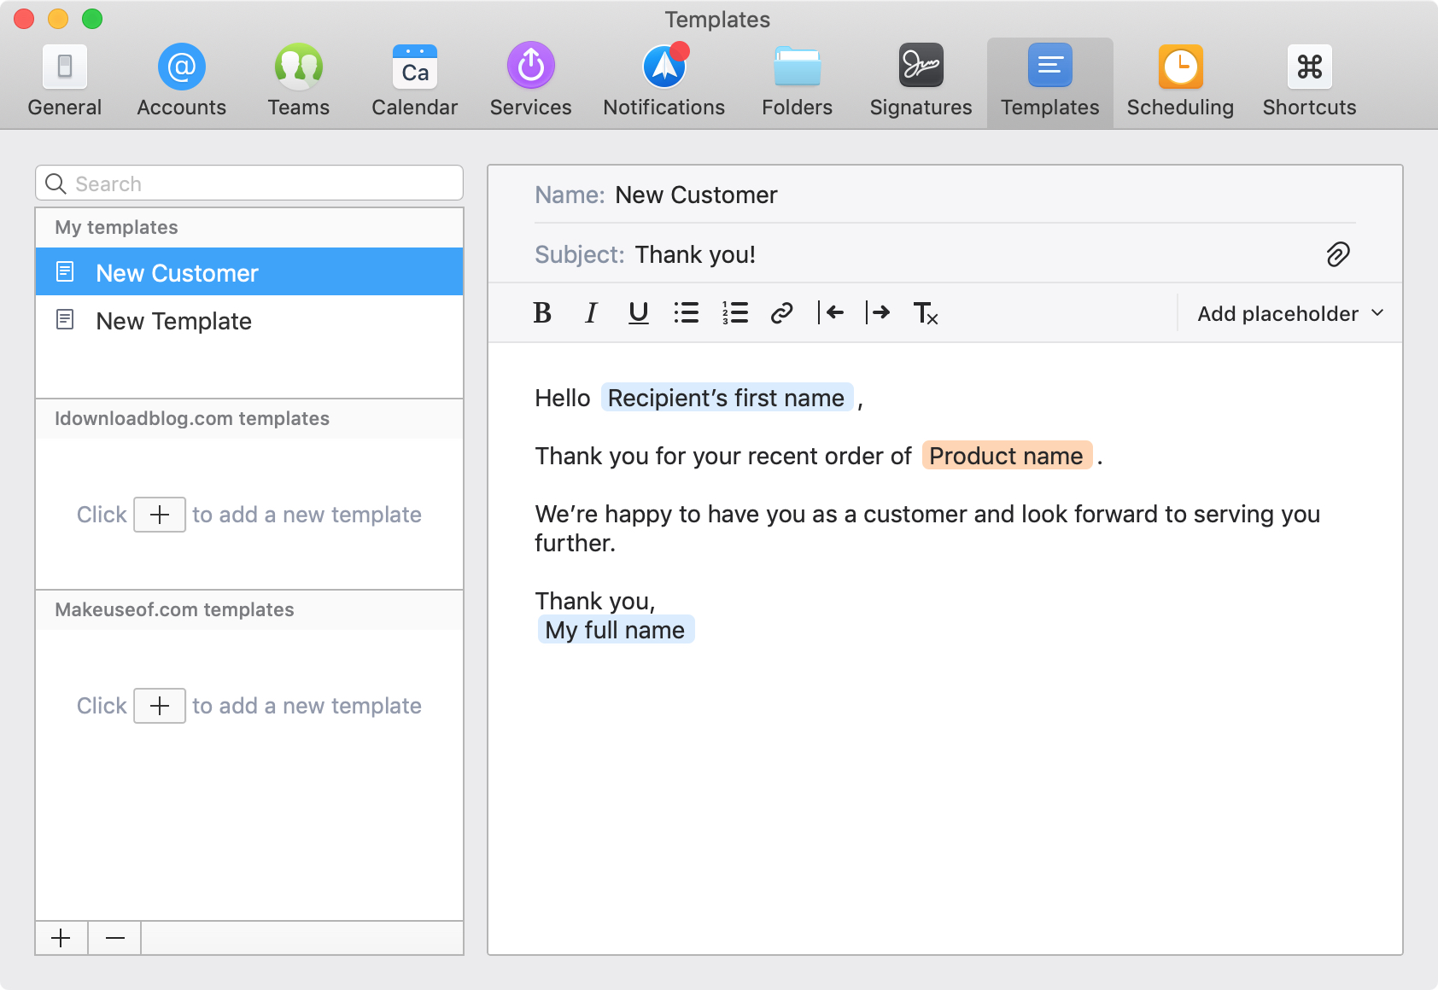This screenshot has width=1438, height=990.
Task: Insert a numbered list
Action: (734, 313)
